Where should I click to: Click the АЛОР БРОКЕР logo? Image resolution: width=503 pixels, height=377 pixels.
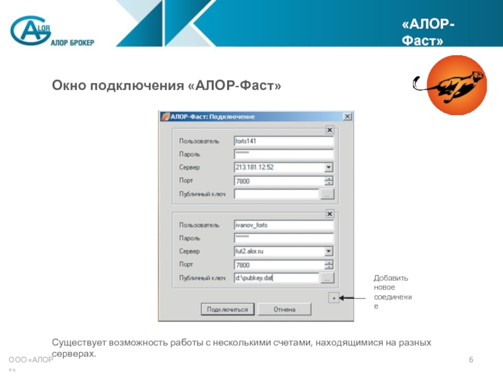tap(52, 31)
